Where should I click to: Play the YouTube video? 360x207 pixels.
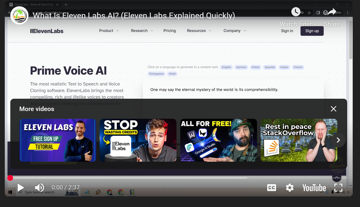click(x=21, y=188)
